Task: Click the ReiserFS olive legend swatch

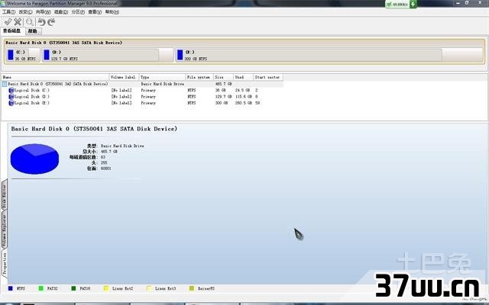Action: click(x=192, y=288)
